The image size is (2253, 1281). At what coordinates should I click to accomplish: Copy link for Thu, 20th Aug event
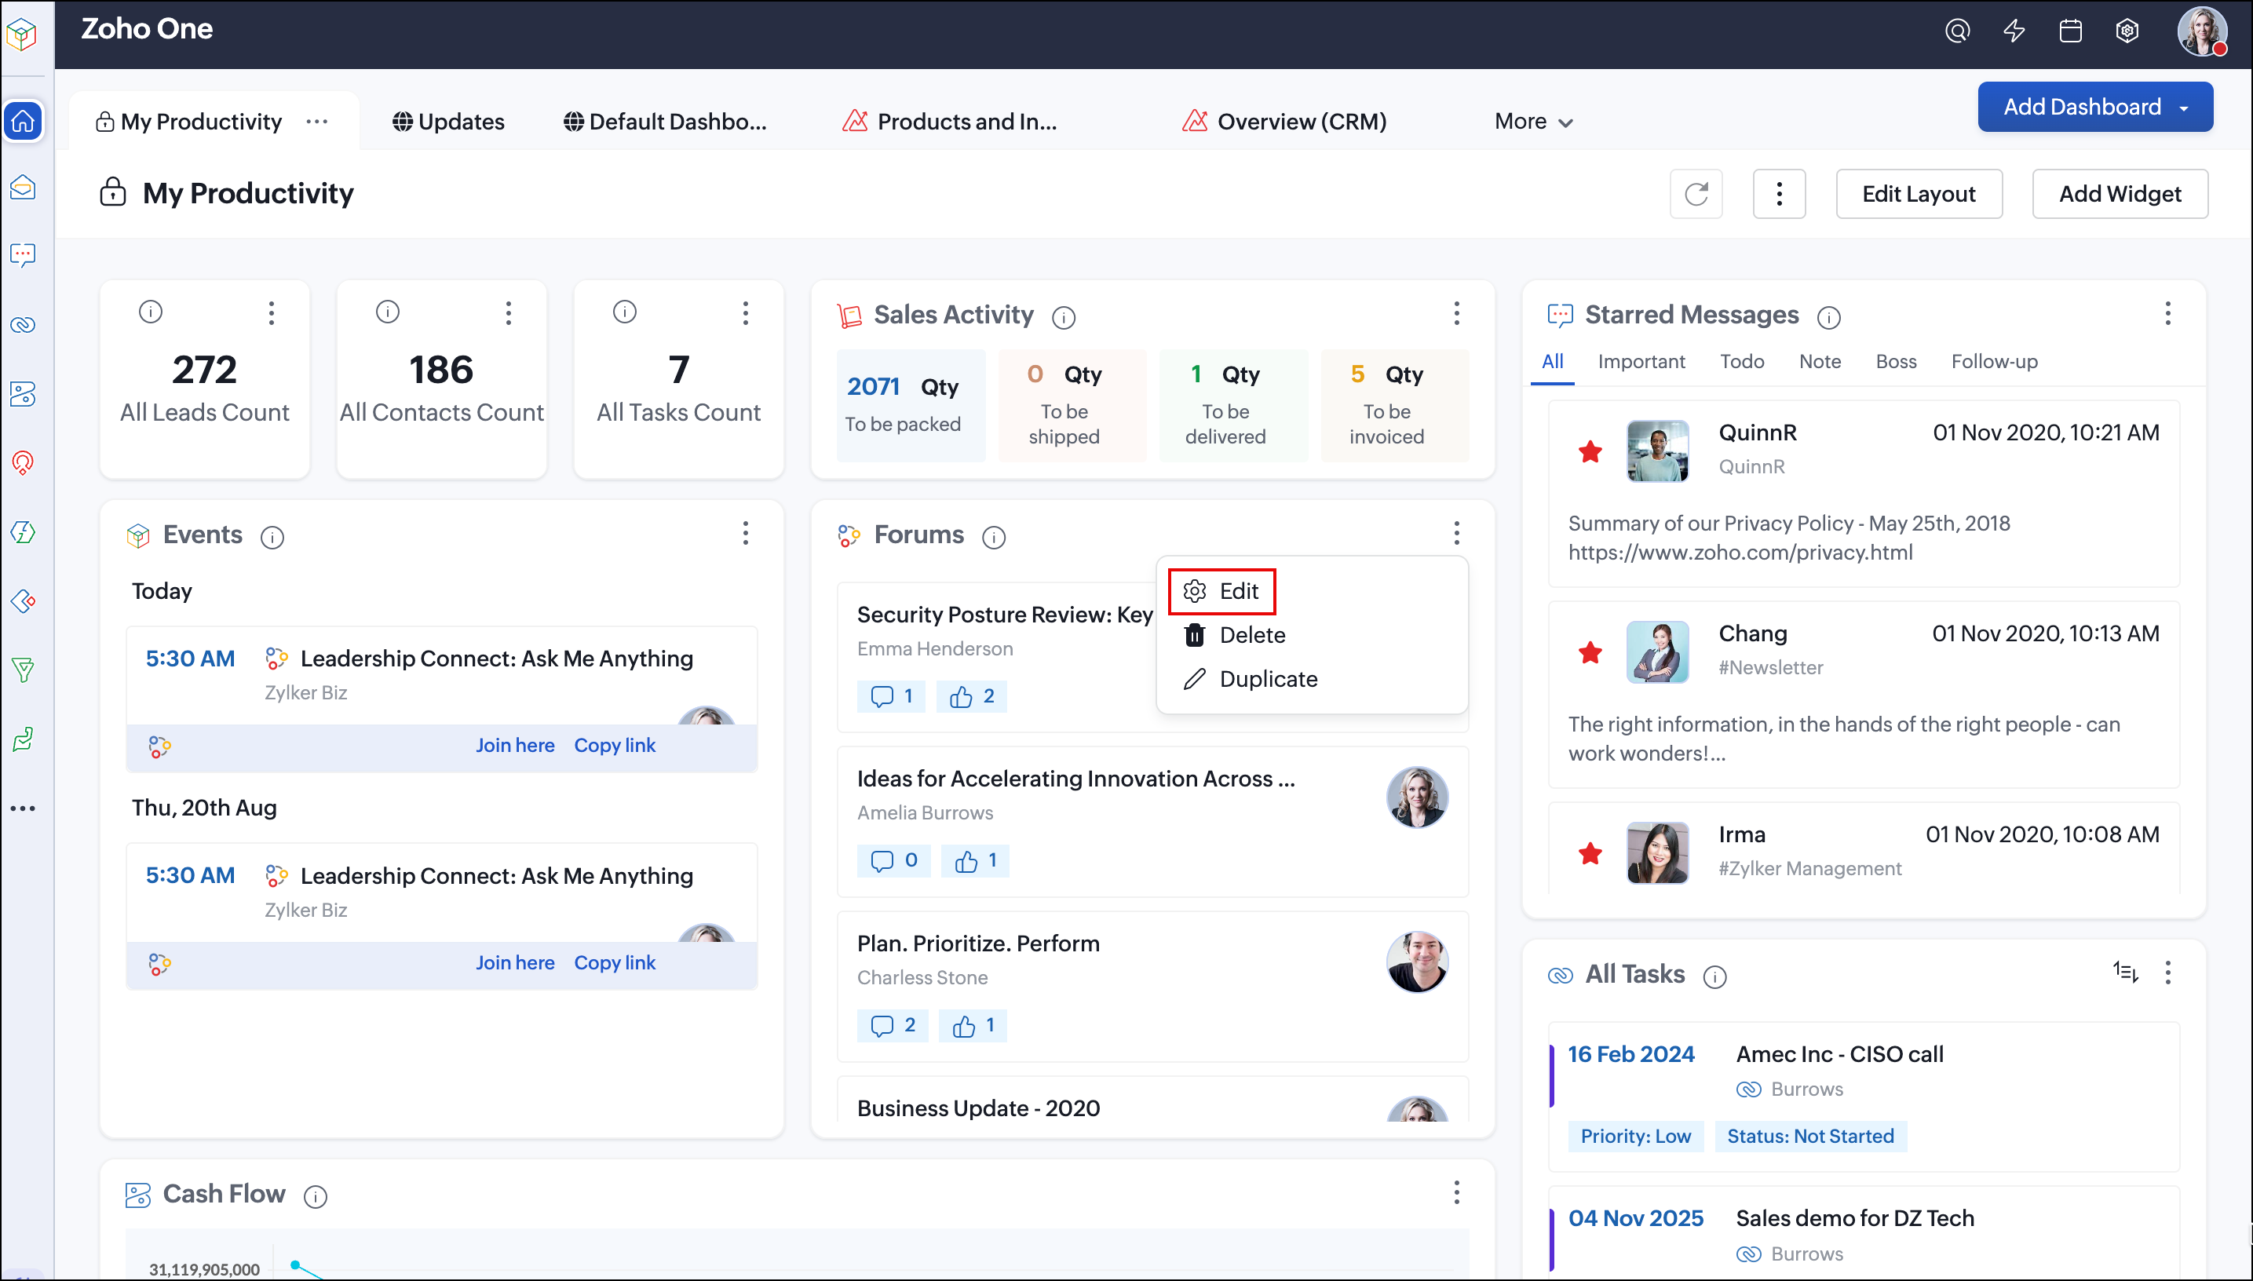coord(614,962)
